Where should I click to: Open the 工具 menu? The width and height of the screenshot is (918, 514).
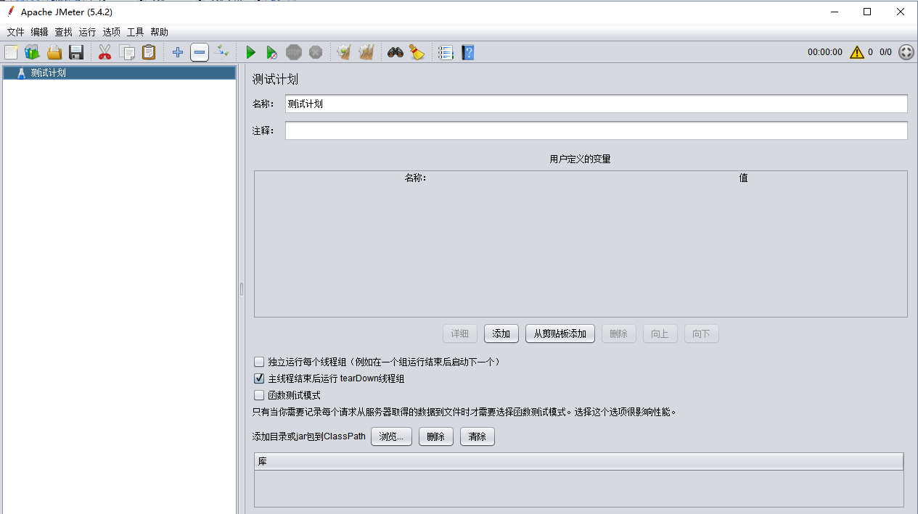(x=135, y=32)
